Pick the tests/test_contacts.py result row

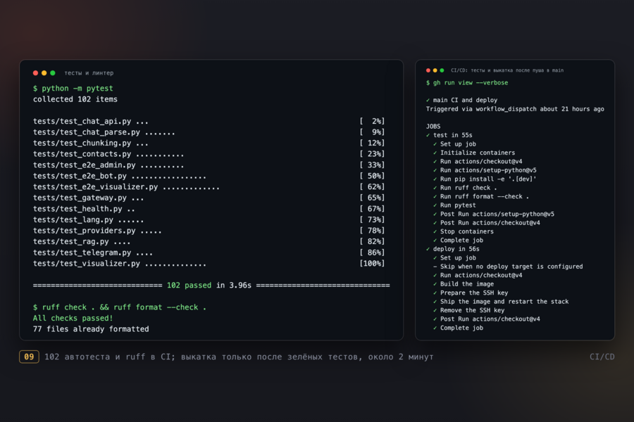click(209, 154)
